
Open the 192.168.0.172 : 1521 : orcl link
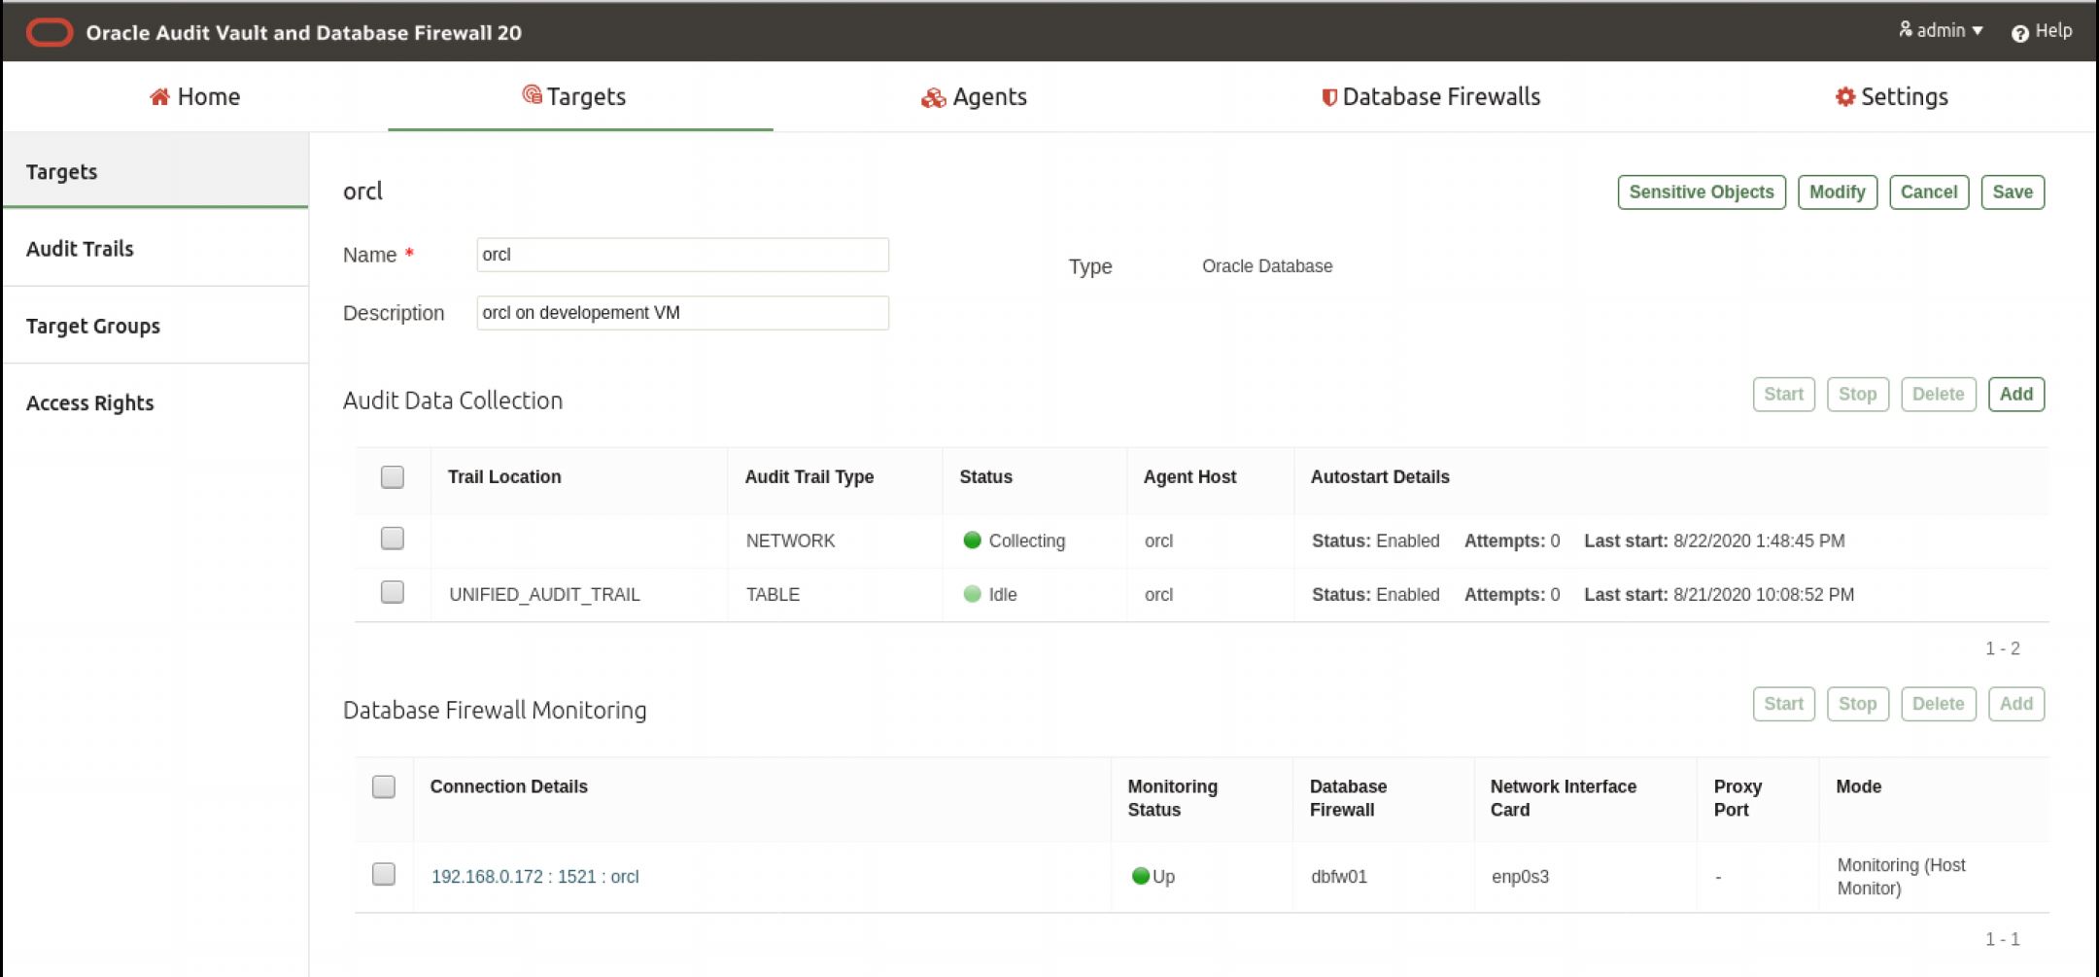pyautogui.click(x=535, y=876)
